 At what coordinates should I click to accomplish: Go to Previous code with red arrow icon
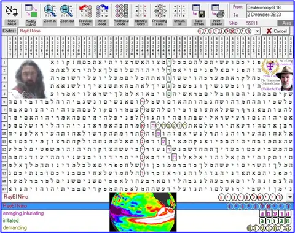(x=85, y=10)
